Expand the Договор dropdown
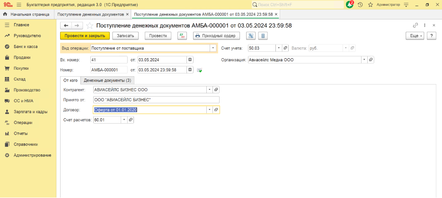 (x=210, y=110)
